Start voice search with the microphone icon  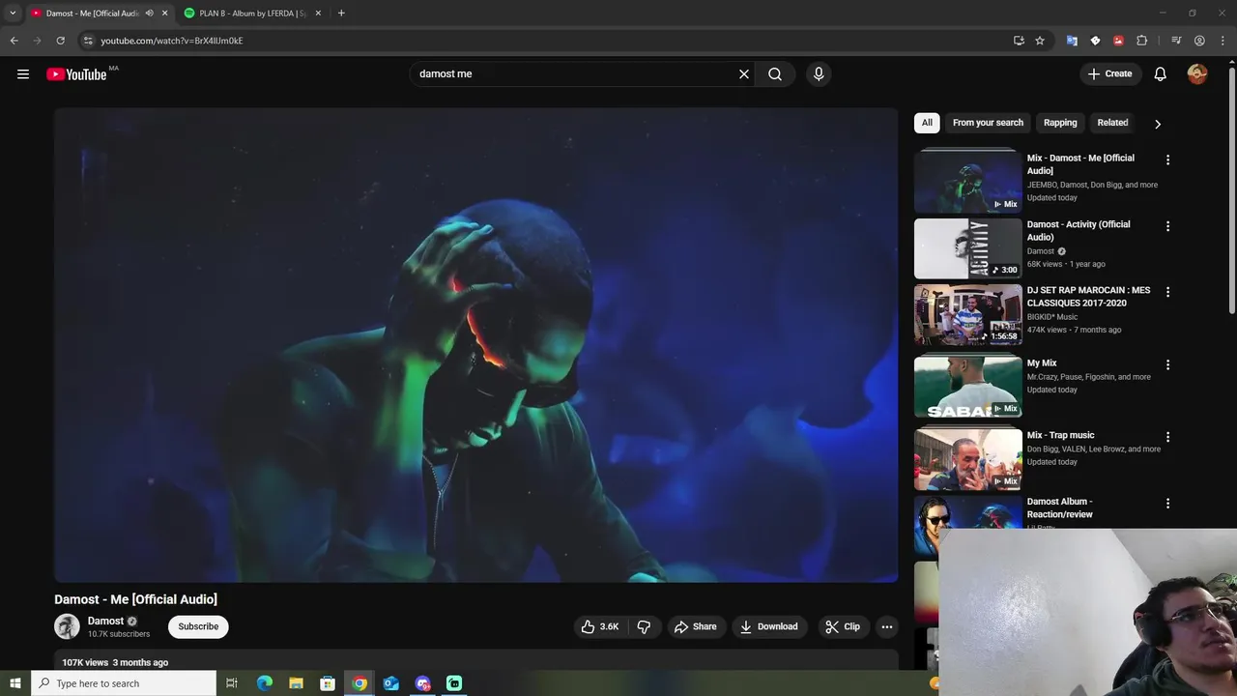(x=819, y=73)
